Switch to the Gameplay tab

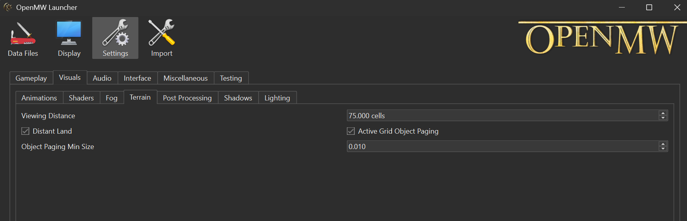click(31, 78)
